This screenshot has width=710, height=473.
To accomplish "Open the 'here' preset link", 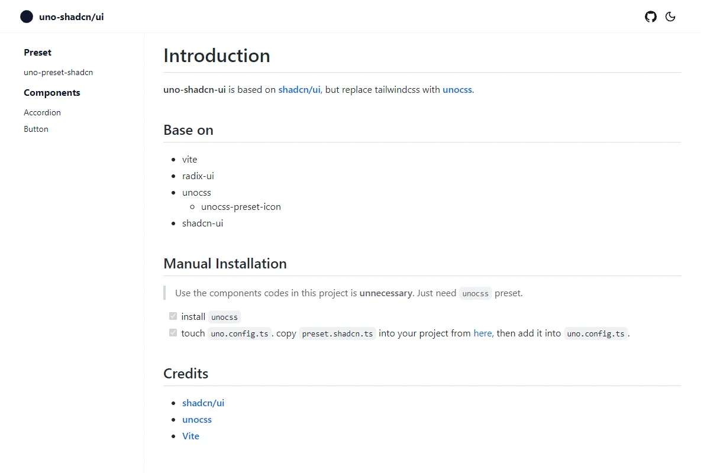I will [x=483, y=333].
